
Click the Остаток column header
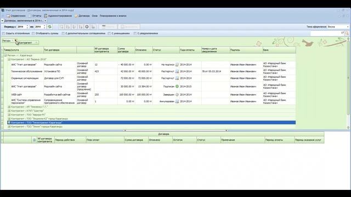[184, 140]
